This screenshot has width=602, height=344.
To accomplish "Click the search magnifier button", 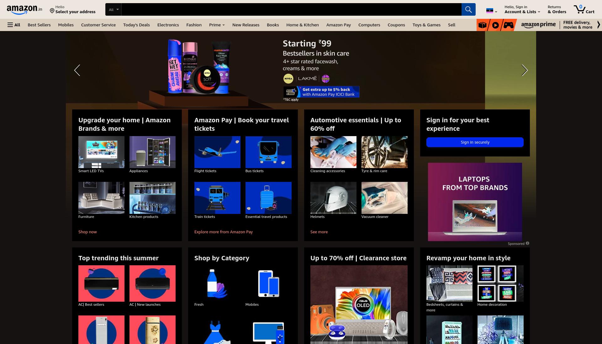I will tap(468, 9).
